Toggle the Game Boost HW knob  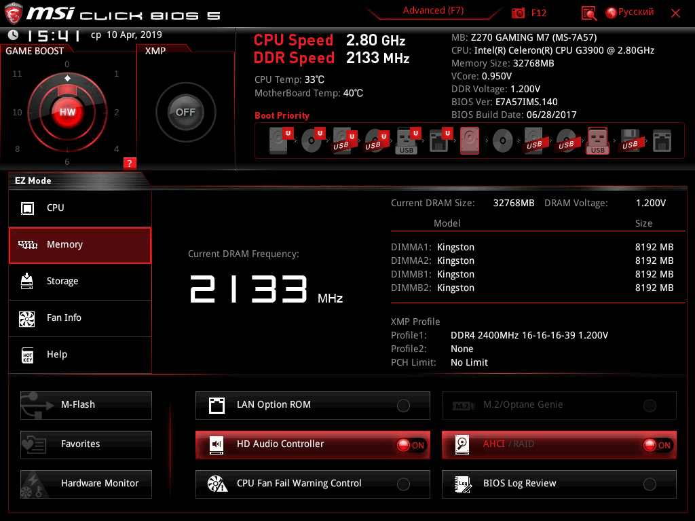67,112
